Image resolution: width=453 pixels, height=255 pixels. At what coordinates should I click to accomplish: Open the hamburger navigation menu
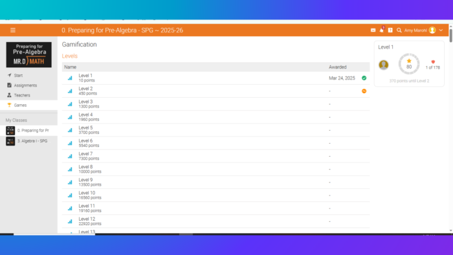pos(13,30)
